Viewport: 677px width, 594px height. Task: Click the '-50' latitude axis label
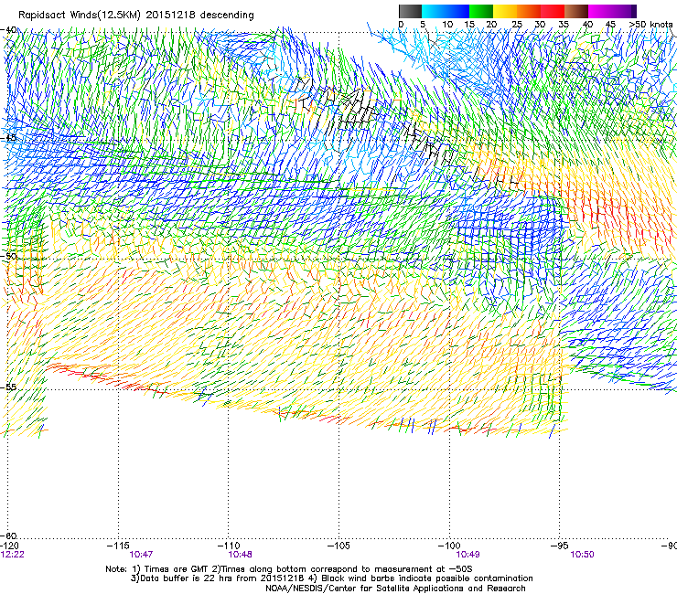[x=9, y=256]
